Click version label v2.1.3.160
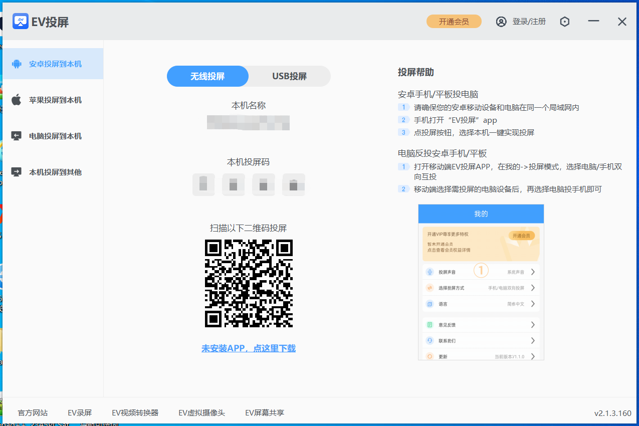This screenshot has height=426, width=639. [x=613, y=413]
